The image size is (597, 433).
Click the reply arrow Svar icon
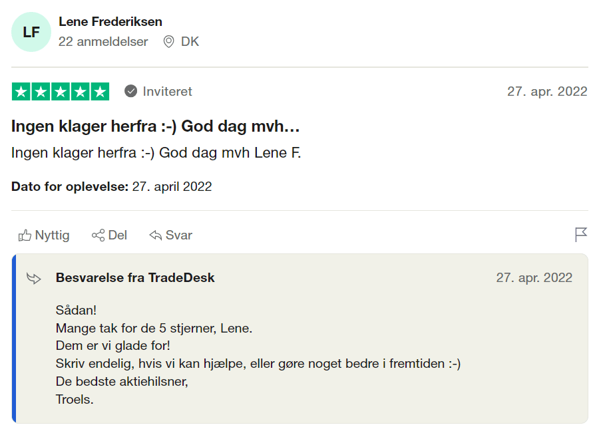pyautogui.click(x=155, y=235)
